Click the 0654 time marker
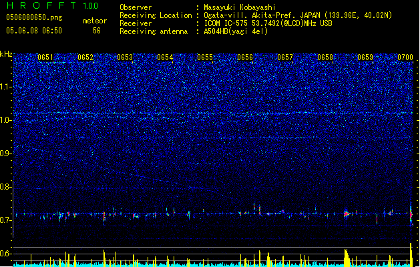The height and width of the screenshot is (267, 420). click(166, 57)
